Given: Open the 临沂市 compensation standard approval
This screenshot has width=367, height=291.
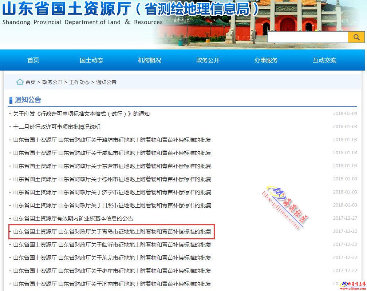Looking at the screenshot, I should 112,245.
